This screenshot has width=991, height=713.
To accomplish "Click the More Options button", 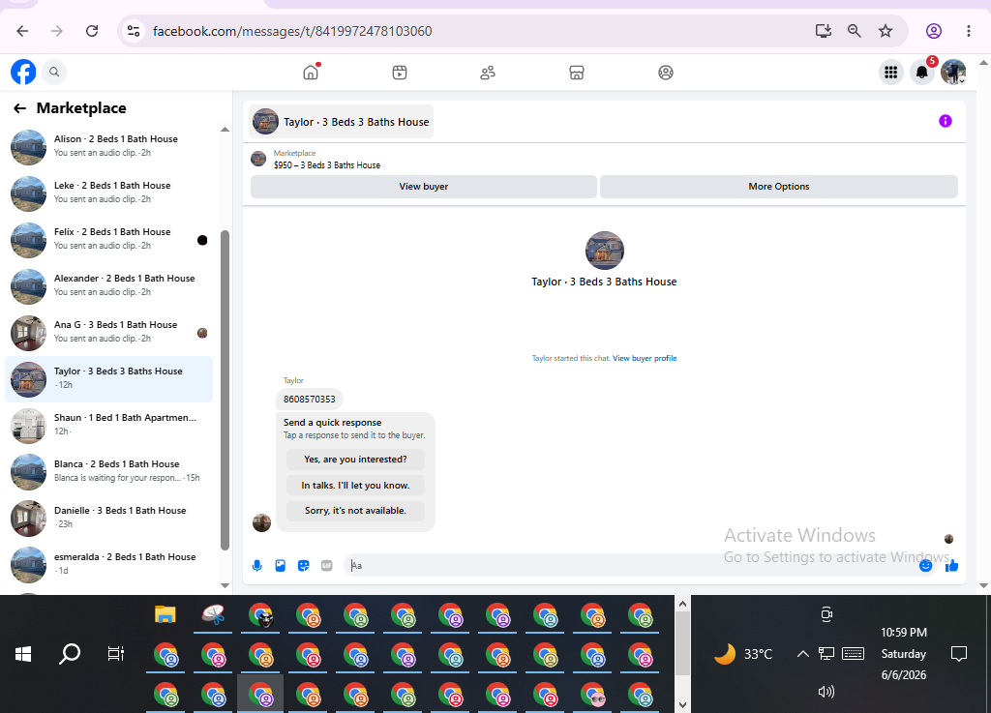I will (779, 187).
